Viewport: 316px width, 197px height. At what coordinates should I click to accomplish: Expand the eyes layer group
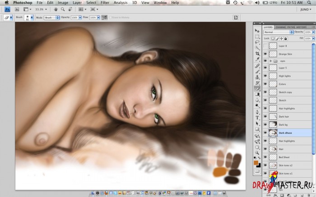click(x=271, y=60)
